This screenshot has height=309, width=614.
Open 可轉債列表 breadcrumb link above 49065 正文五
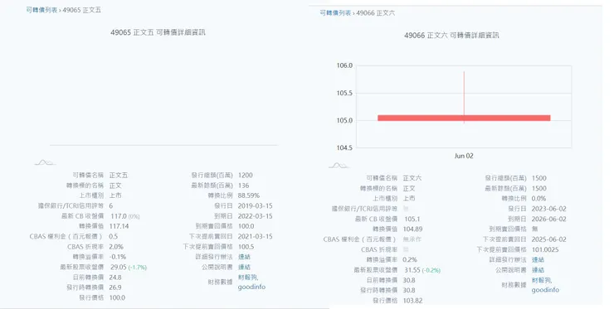pos(41,10)
